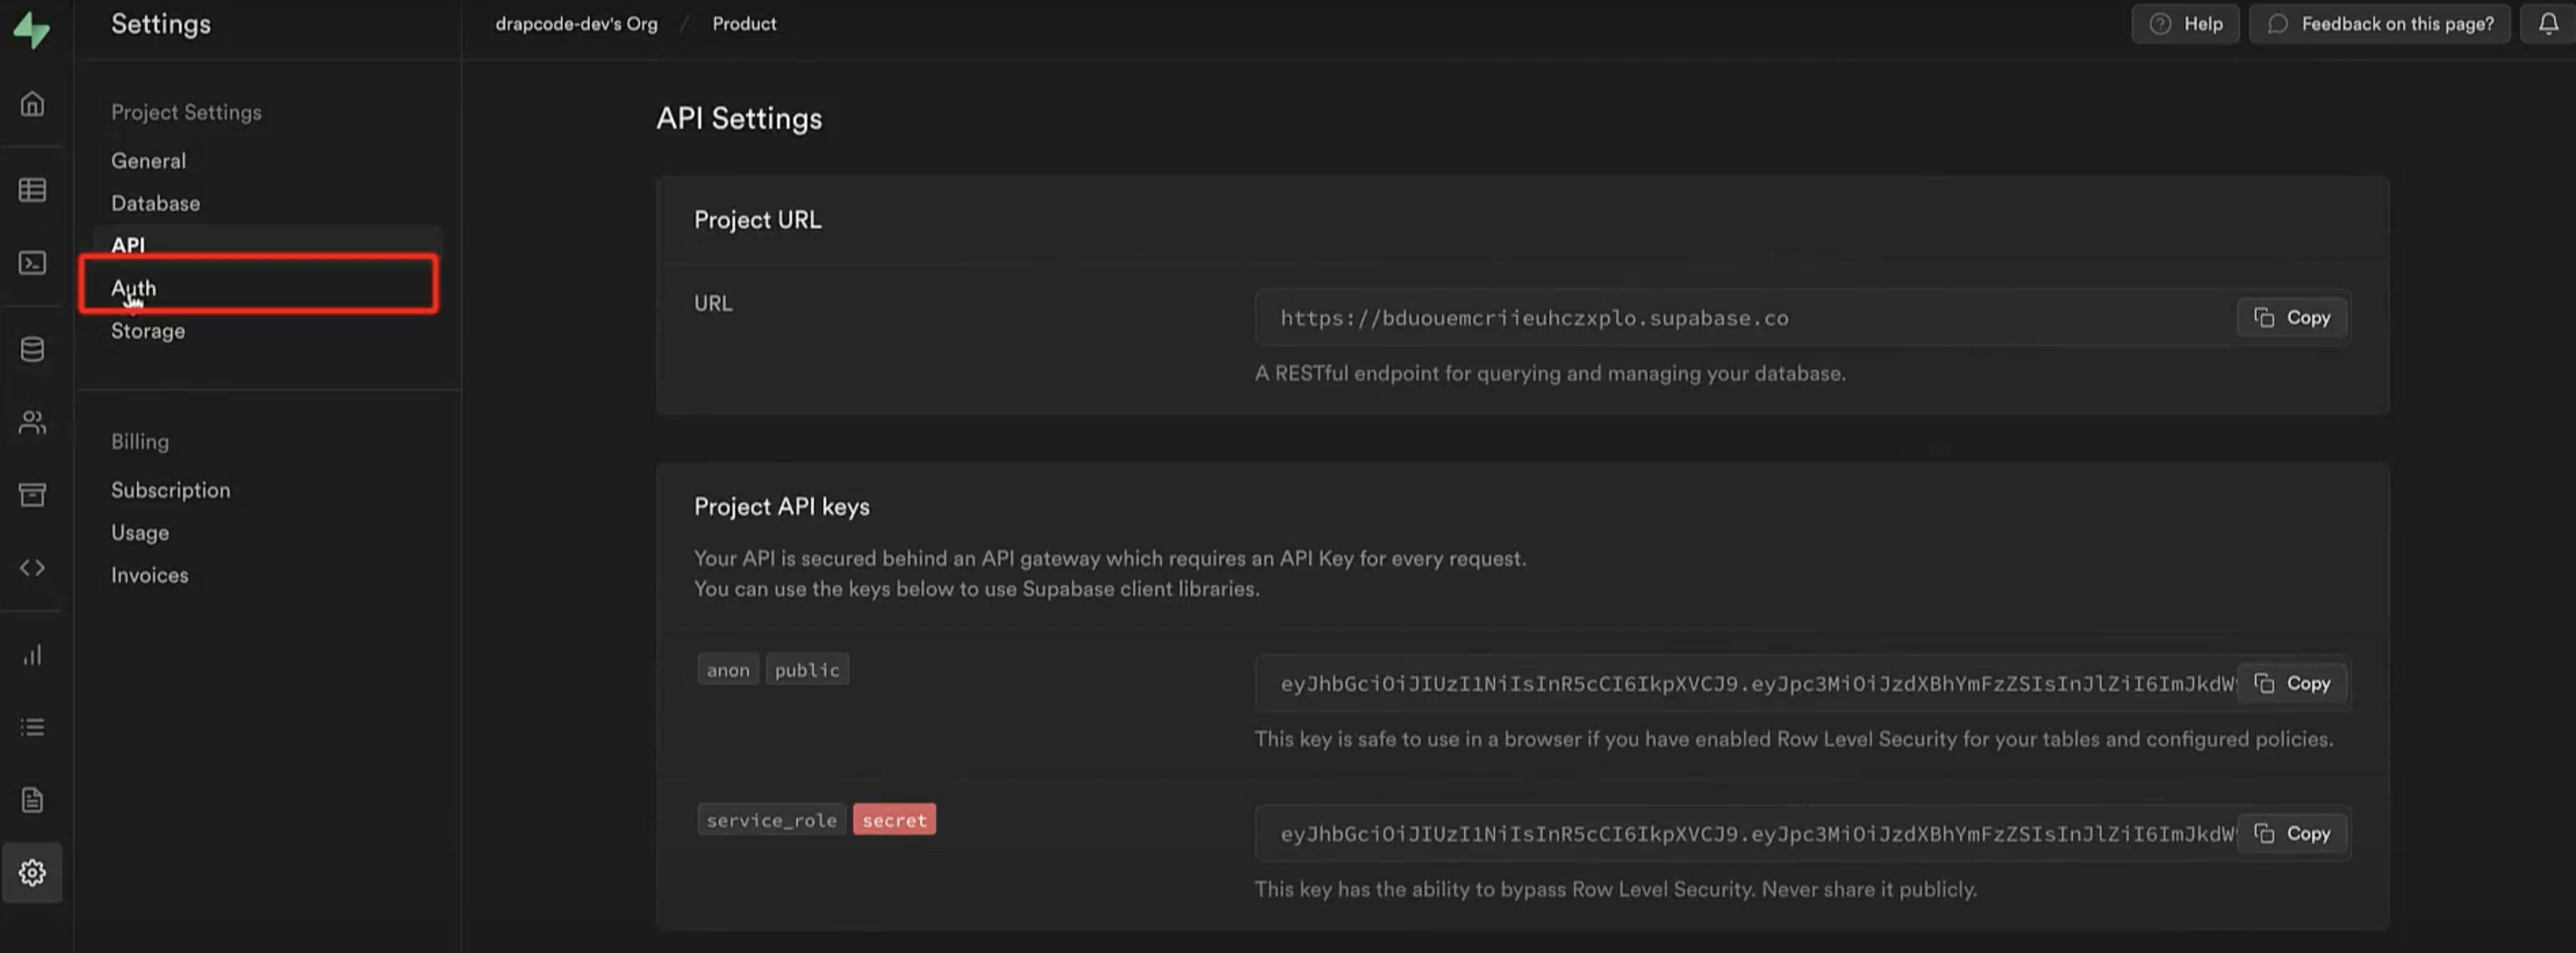Copy the Project URL
2576x953 pixels.
click(2292, 318)
